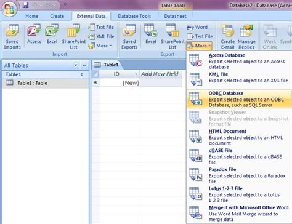Choose Merge it with Microsoft Office Word
The width and height of the screenshot is (292, 224).
(x=239, y=214)
